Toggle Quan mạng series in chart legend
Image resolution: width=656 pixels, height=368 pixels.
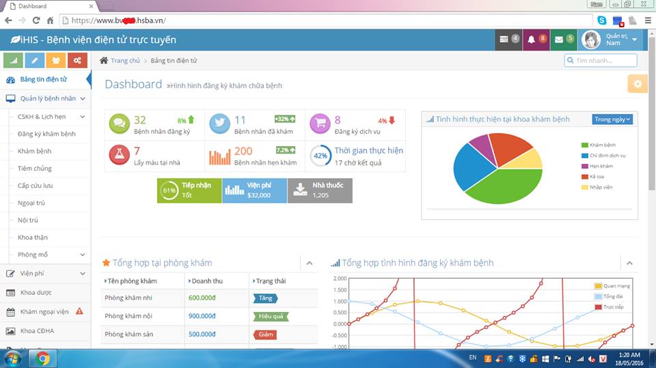click(612, 286)
